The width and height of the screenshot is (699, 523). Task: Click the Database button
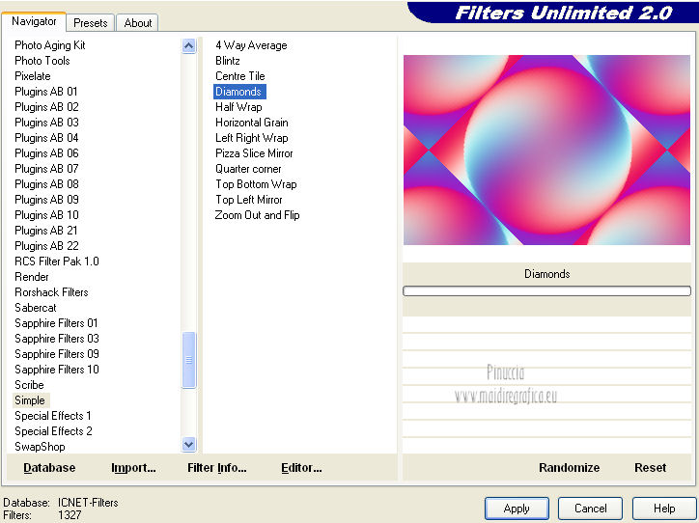[49, 468]
